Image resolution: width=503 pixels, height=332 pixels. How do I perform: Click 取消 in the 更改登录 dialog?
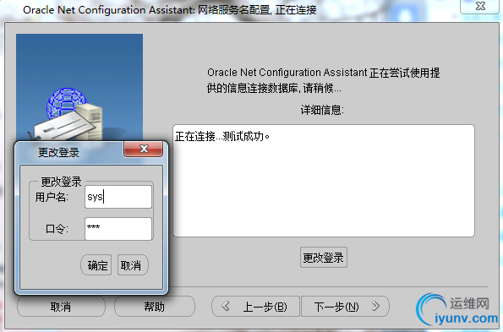pyautogui.click(x=133, y=265)
